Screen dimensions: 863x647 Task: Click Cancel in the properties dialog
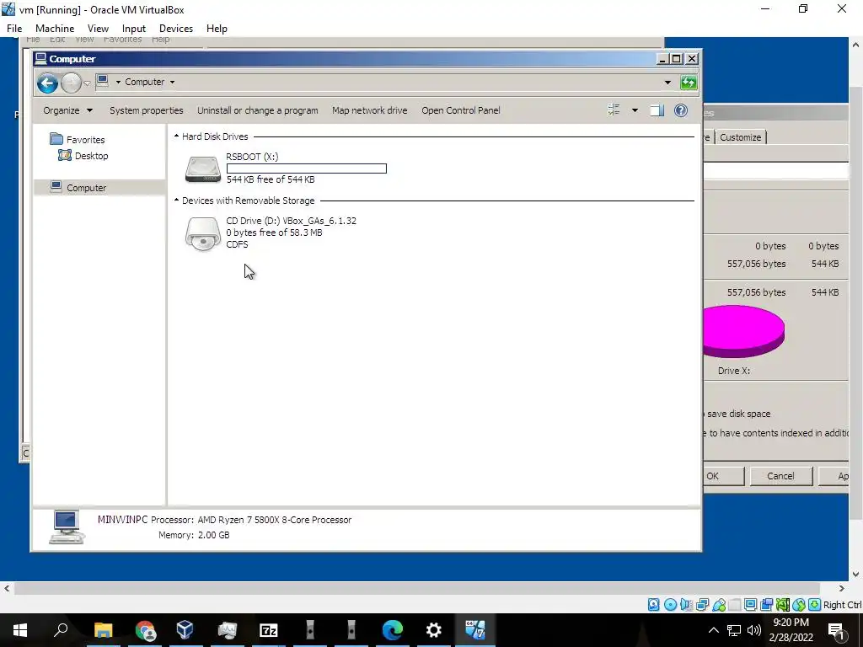[x=781, y=476]
